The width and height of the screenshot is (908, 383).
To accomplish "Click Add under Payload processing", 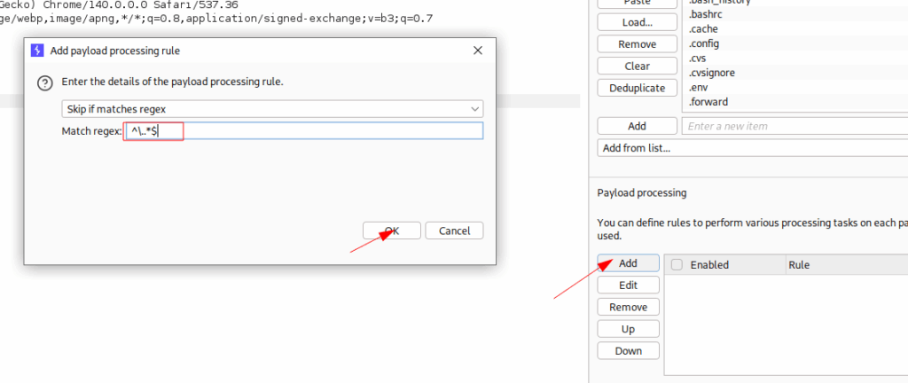I will point(628,263).
